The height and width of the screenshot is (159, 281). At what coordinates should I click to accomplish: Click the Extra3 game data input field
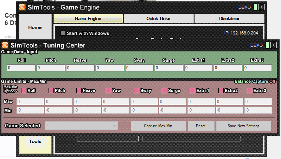pos(257,68)
